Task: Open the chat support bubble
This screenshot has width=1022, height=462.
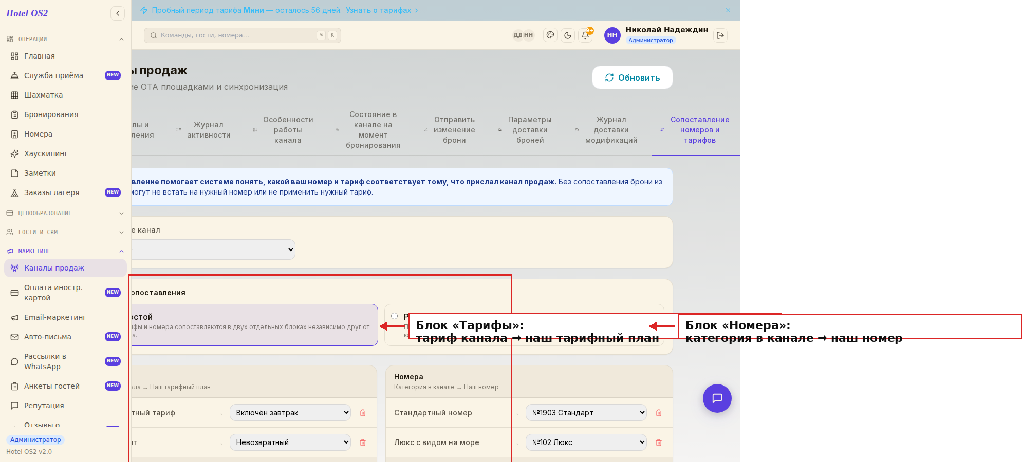Action: (x=717, y=398)
